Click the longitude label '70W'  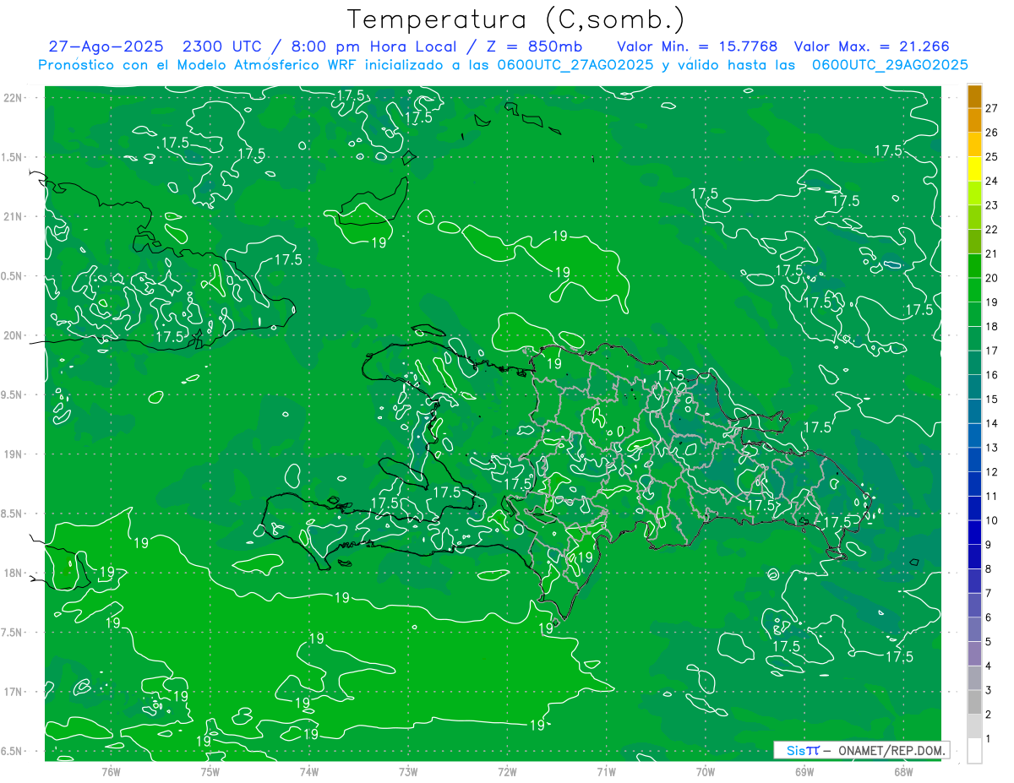(x=706, y=772)
